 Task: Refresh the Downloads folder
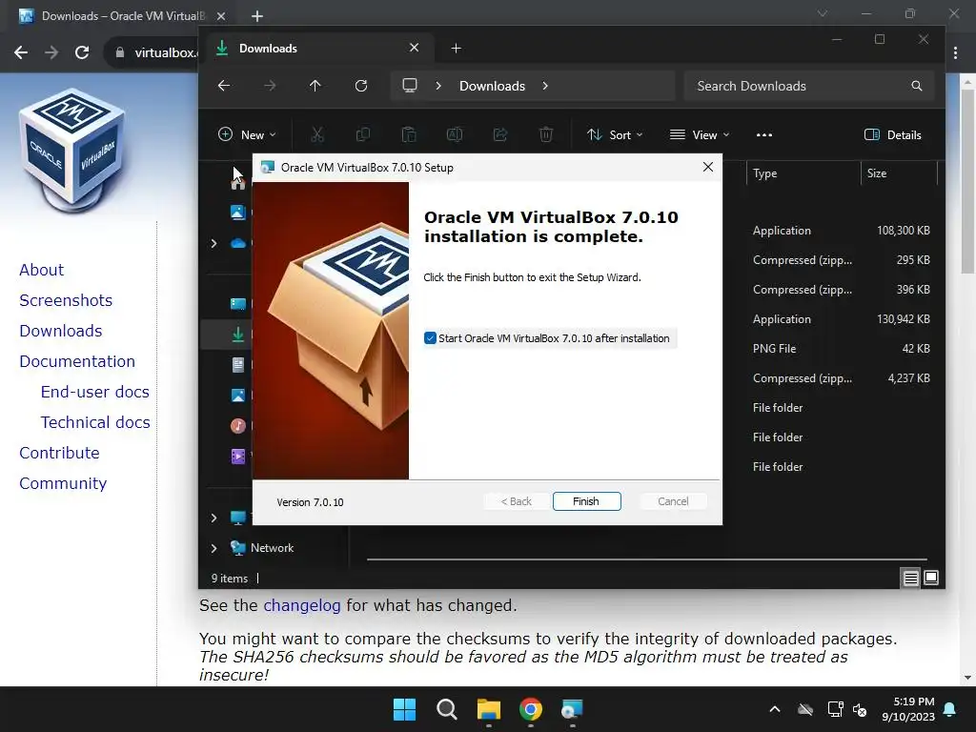[361, 86]
